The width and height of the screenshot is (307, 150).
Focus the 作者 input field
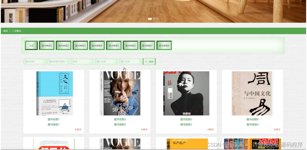pos(82,61)
